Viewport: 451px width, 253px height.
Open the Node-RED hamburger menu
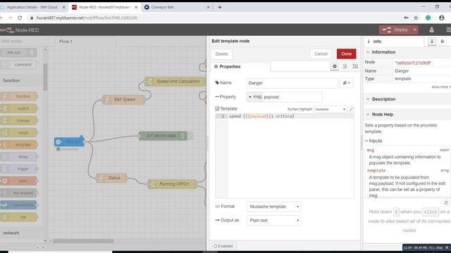448,30
